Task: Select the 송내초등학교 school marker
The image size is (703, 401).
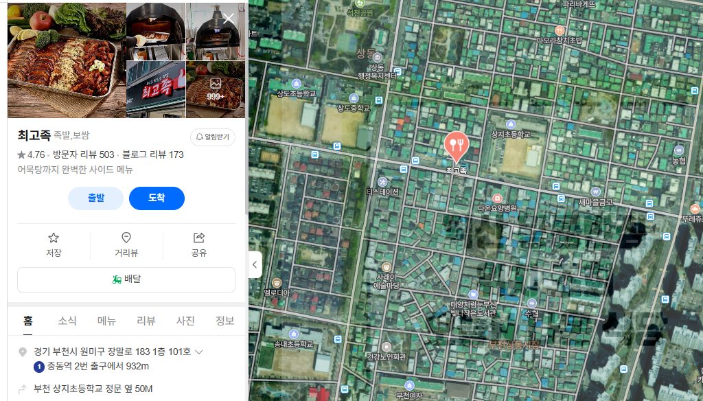Action: [x=294, y=334]
